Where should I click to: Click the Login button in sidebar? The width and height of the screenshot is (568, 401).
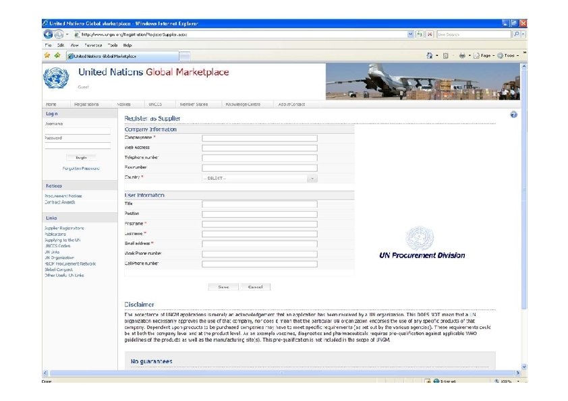81,158
